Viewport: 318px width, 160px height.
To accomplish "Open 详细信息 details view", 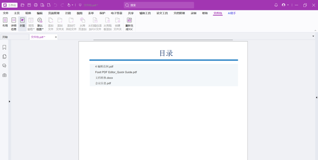I will point(14,22).
